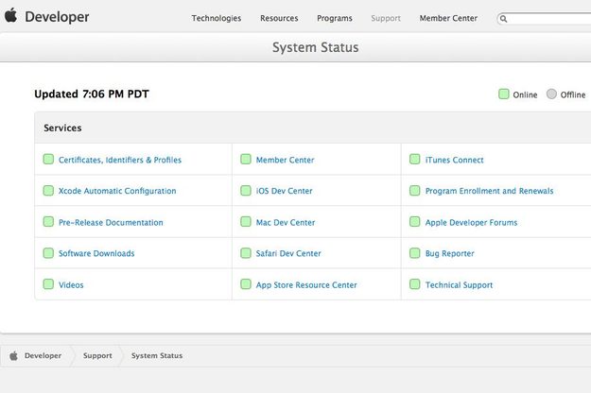Open Software Downloads link
This screenshot has width=591, height=393.
[96, 253]
